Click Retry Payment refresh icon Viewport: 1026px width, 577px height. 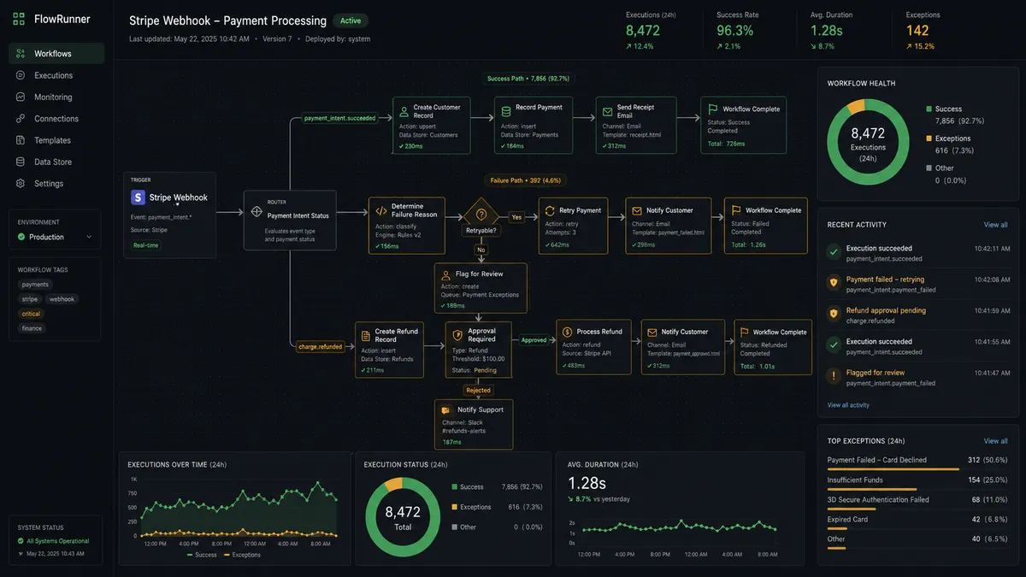[x=550, y=210]
